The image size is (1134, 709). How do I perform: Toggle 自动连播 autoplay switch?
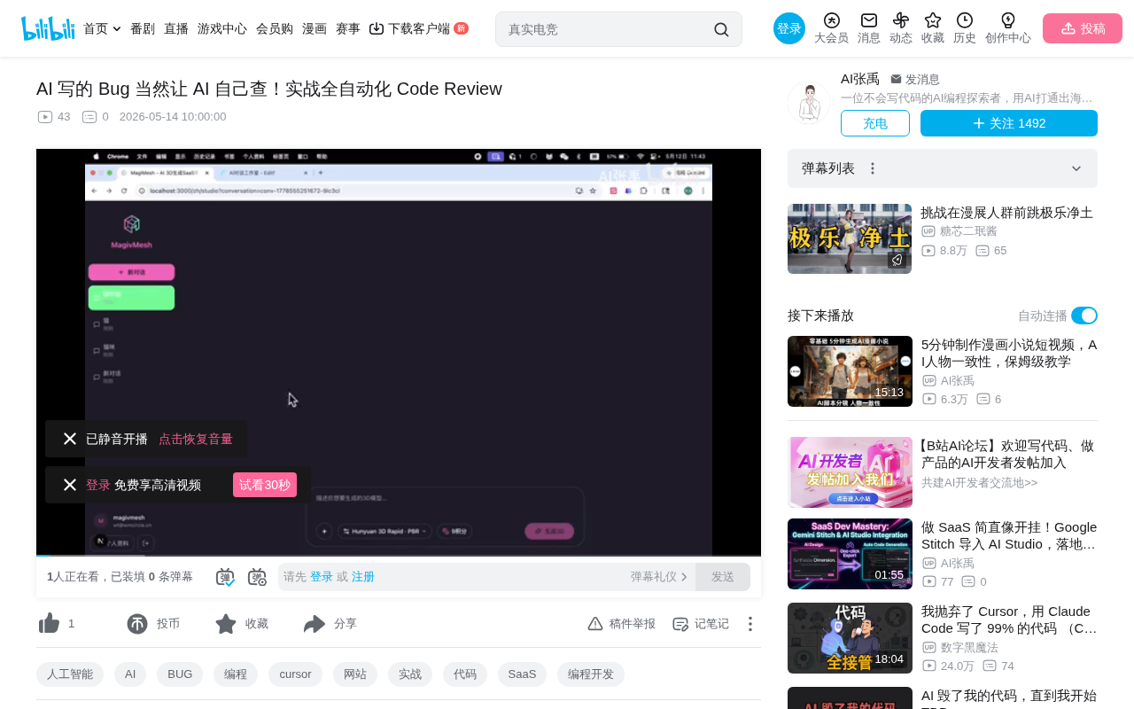tap(1084, 316)
